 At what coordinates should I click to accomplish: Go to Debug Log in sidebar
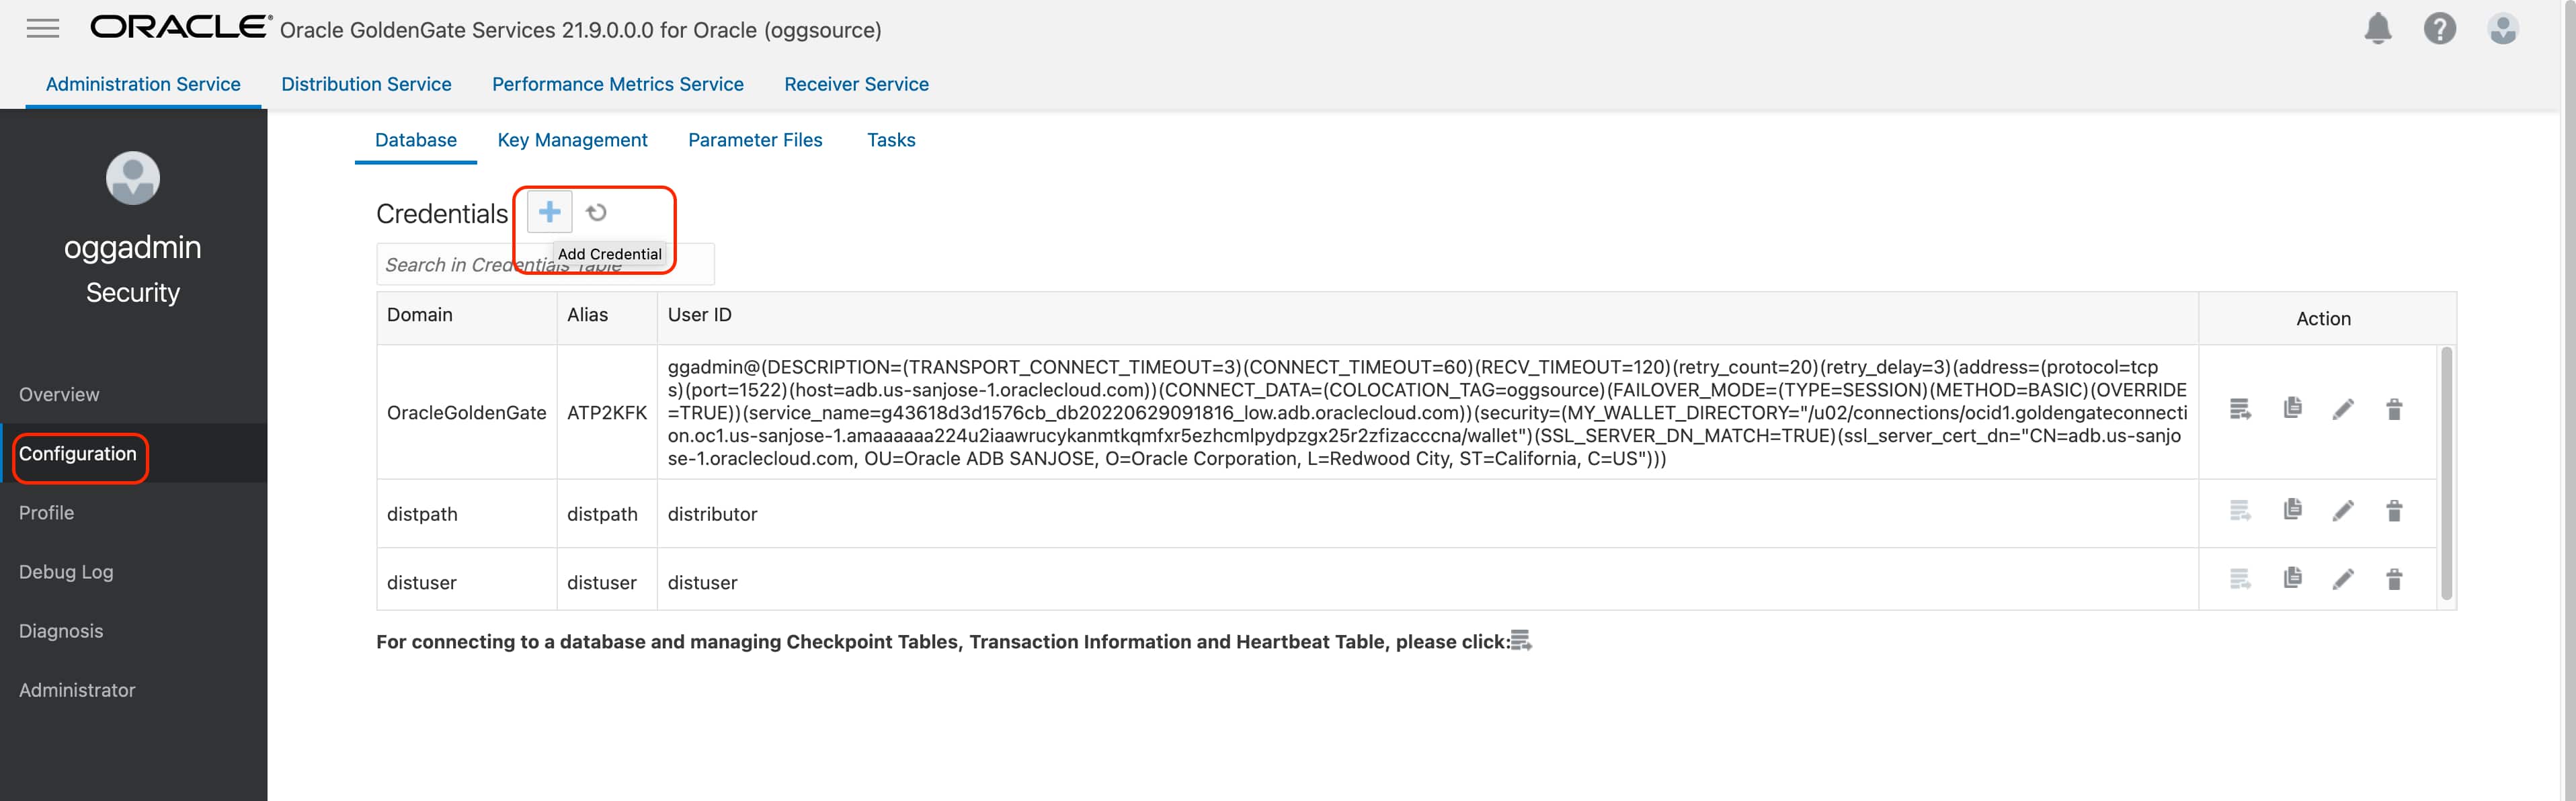click(x=66, y=572)
